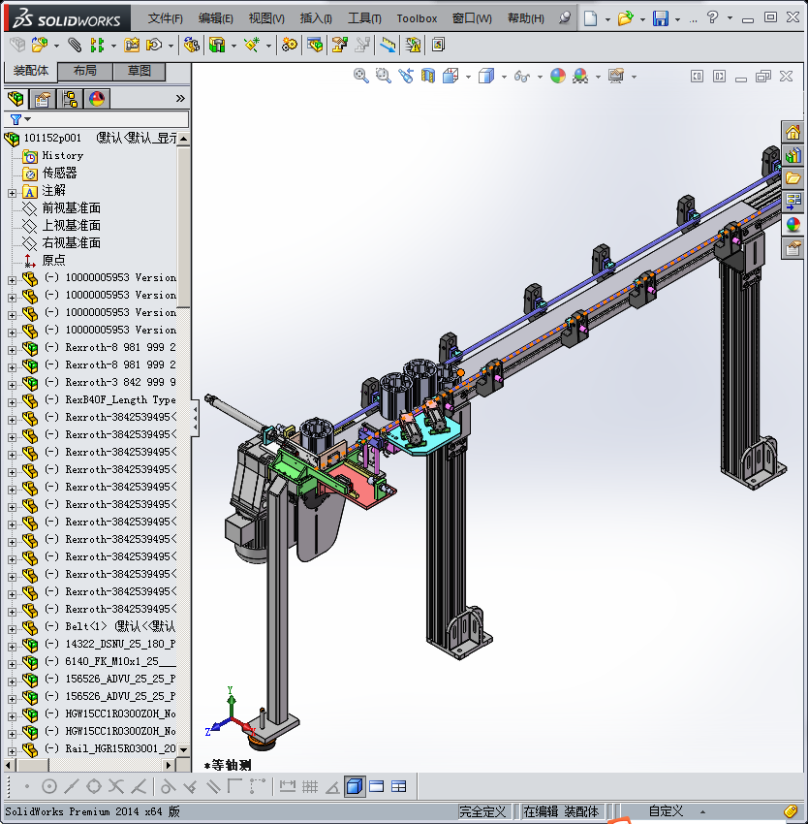Open the Design Library task pane icon
The image size is (808, 824).
793,155
